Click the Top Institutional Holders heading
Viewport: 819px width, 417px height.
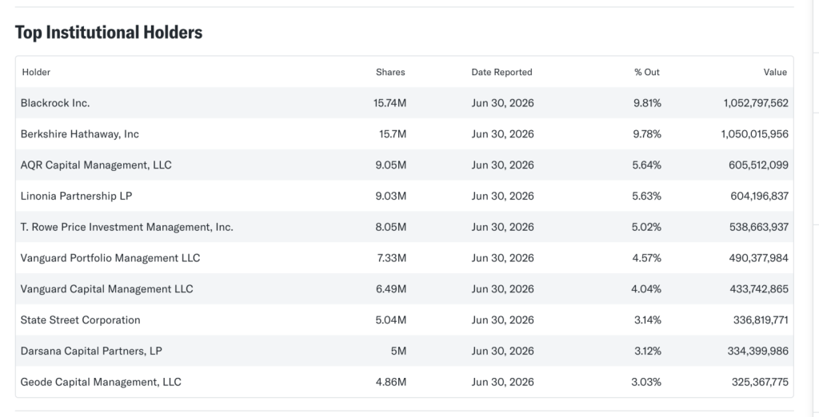click(109, 33)
